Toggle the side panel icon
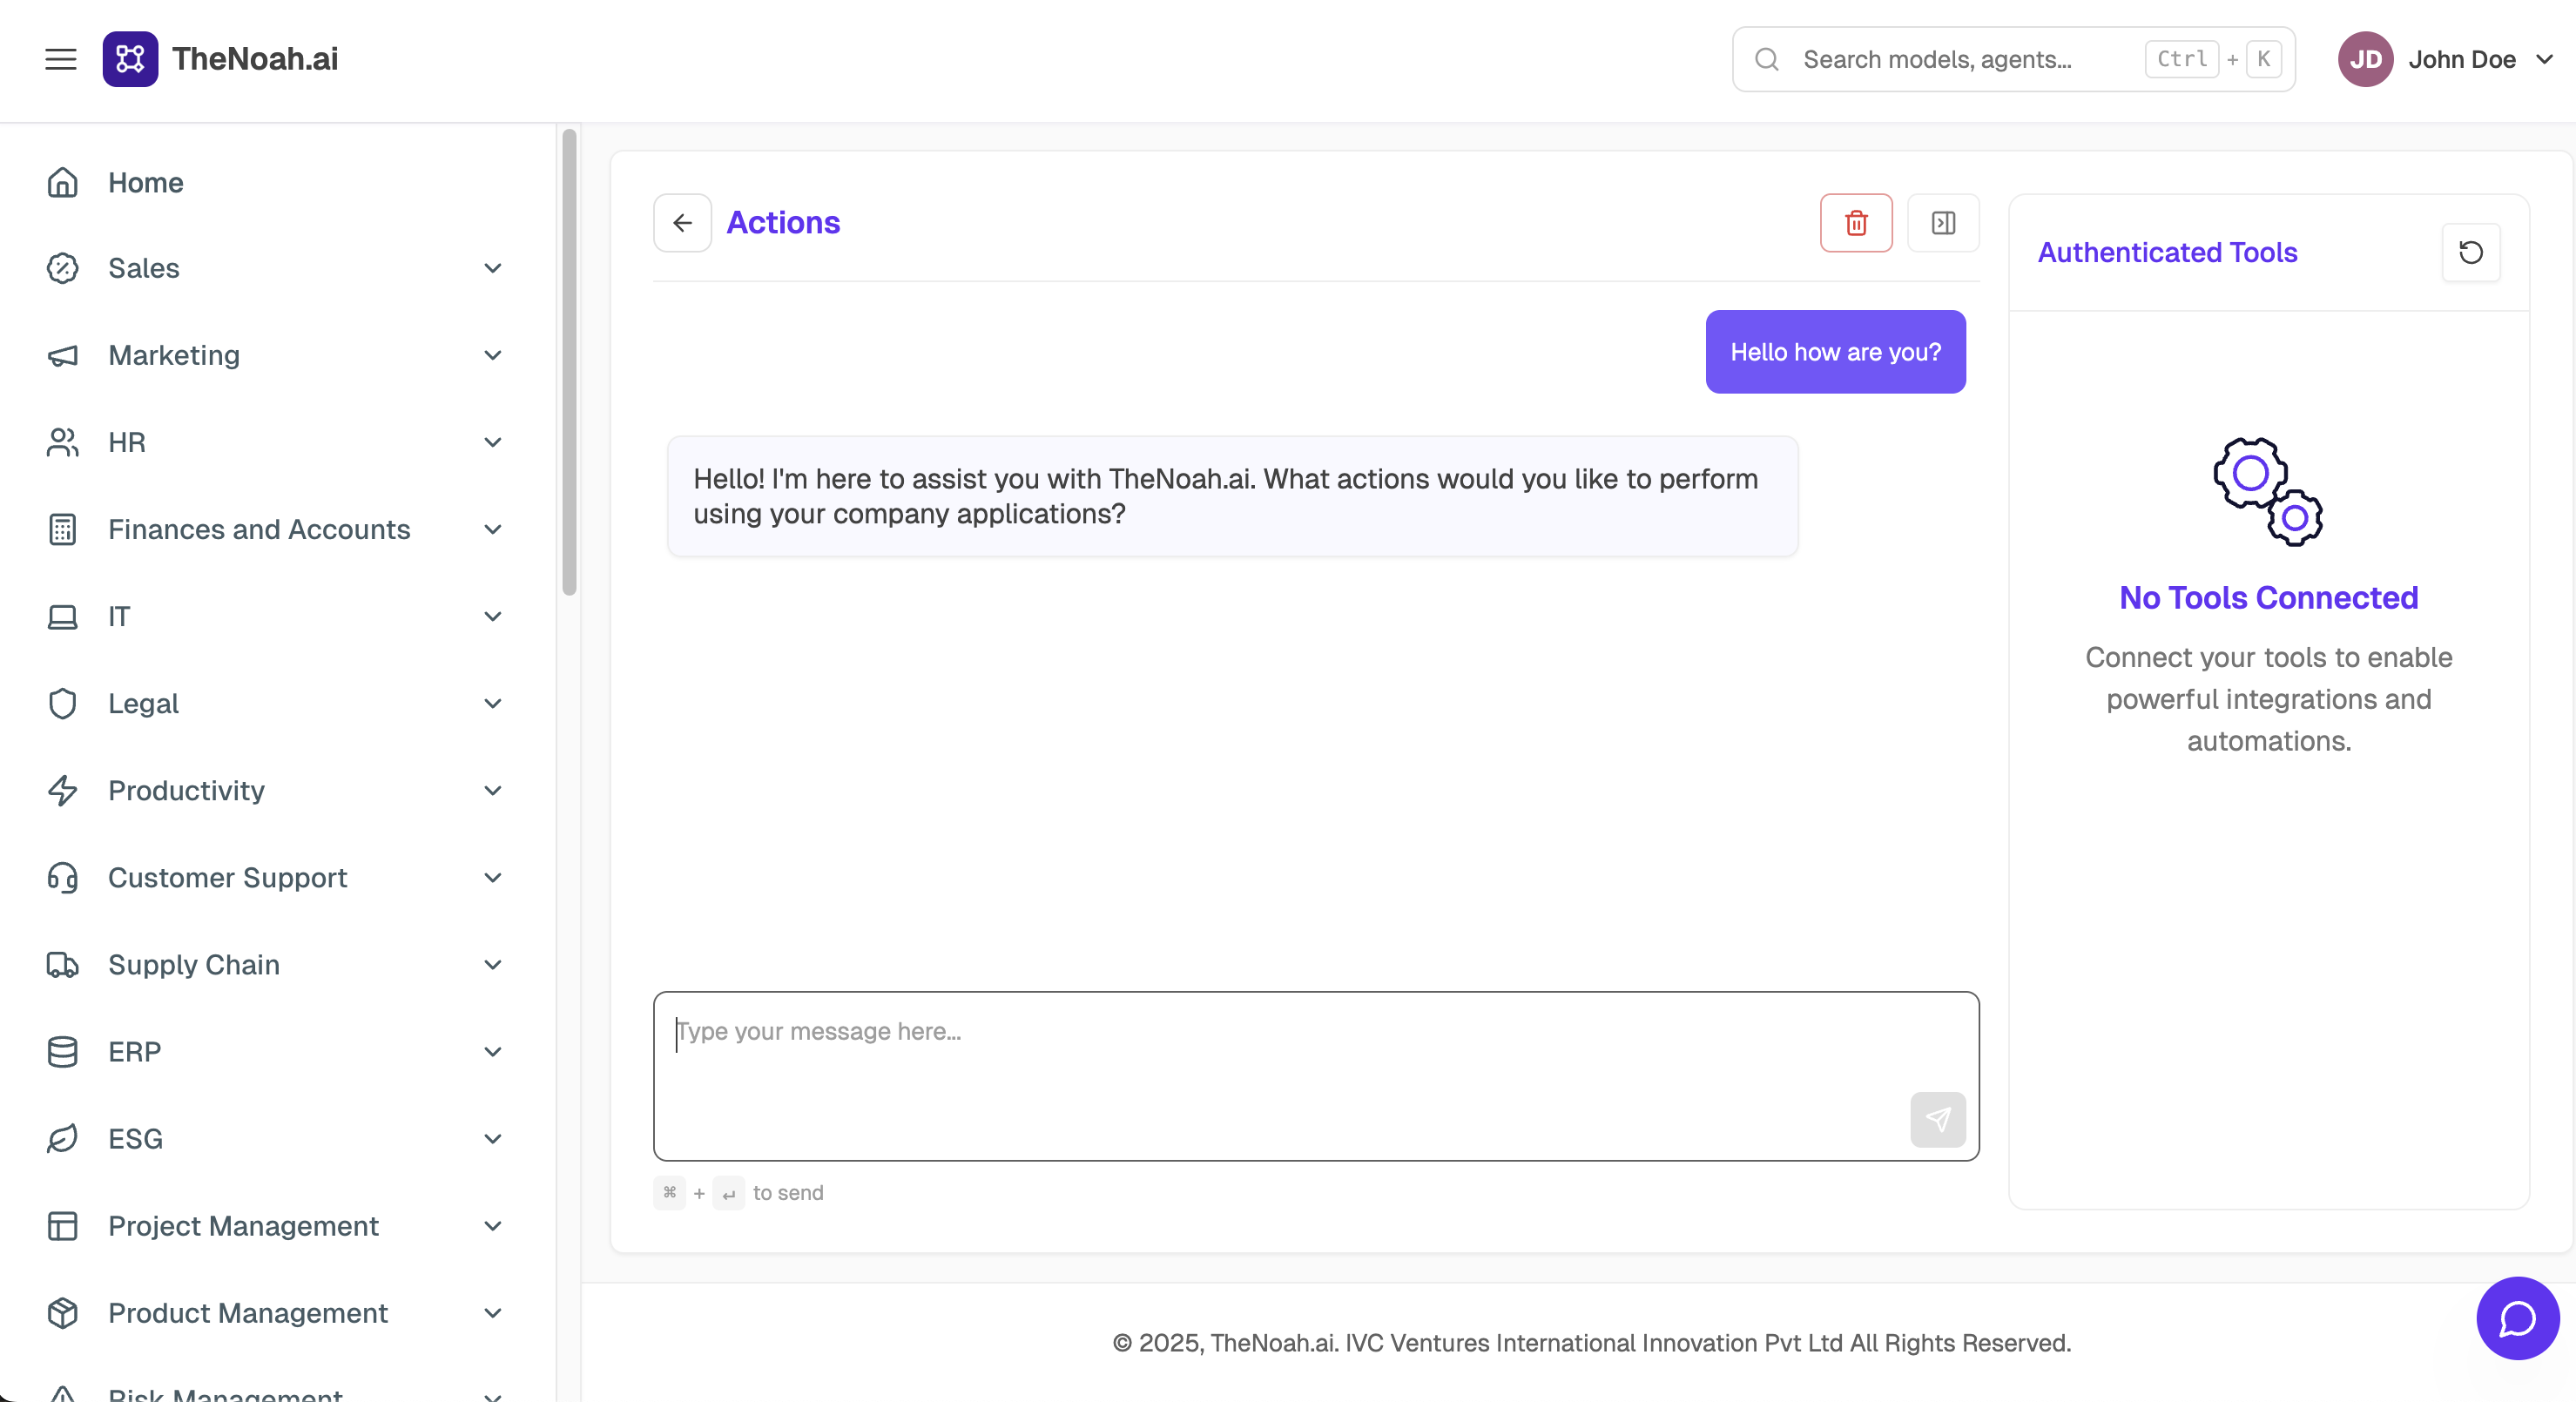Image resolution: width=2576 pixels, height=1402 pixels. point(1943,222)
